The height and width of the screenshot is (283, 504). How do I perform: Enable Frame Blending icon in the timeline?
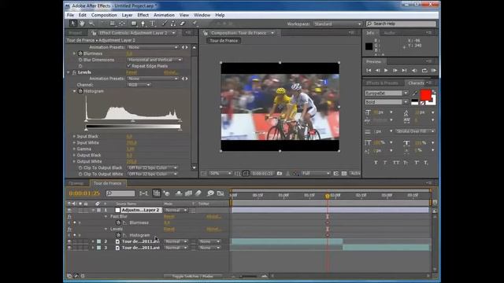189,193
